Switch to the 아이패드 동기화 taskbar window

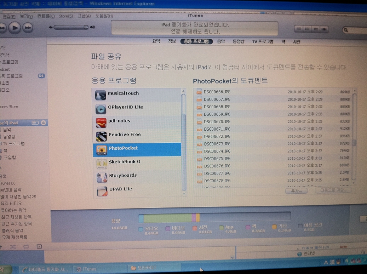tap(46, 269)
